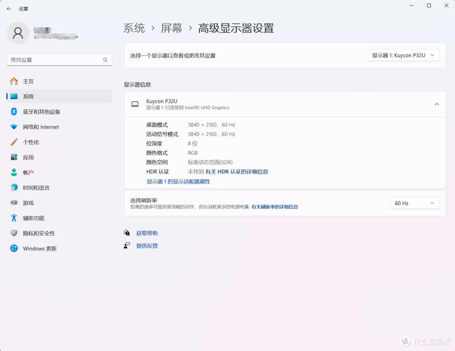Click the search magnifier icon
The image size is (455, 351).
click(105, 60)
